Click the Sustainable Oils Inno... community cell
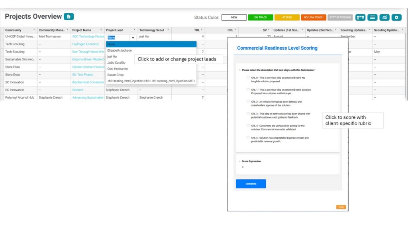The width and height of the screenshot is (408, 229). (20, 60)
